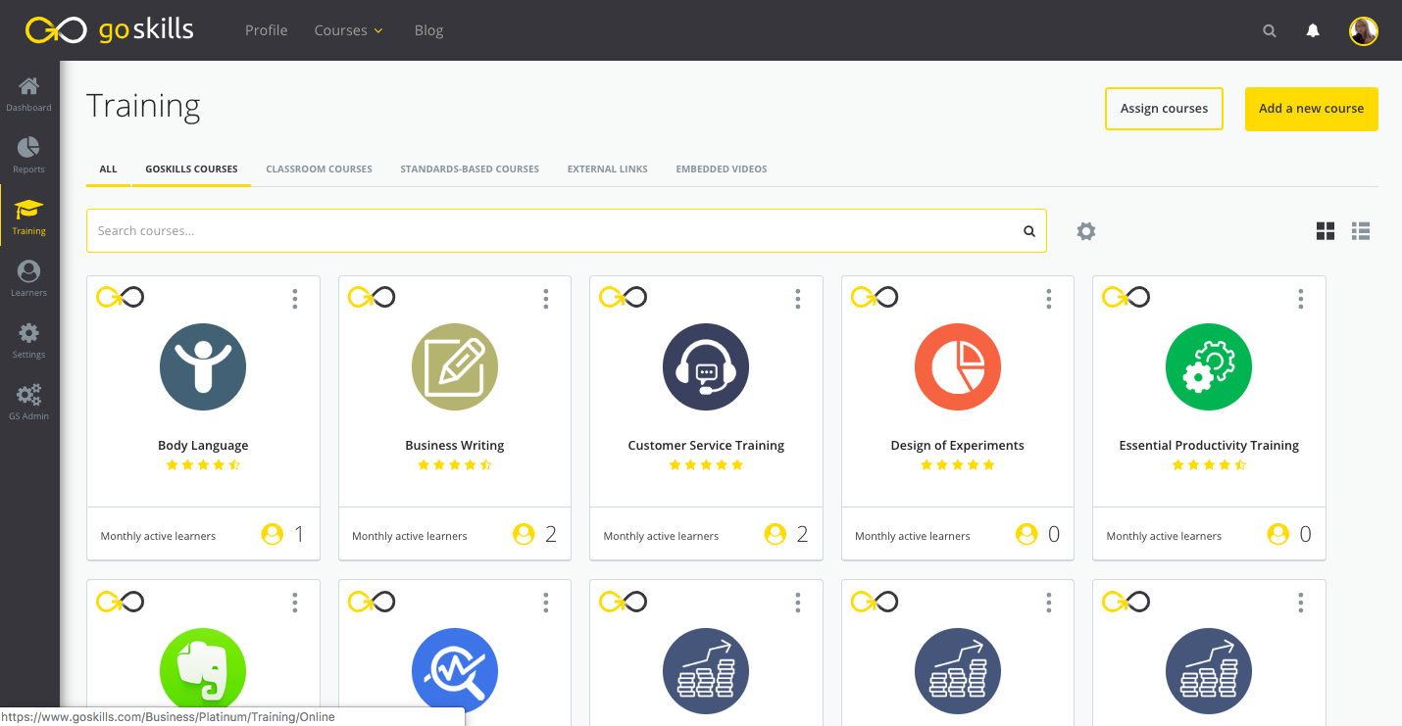The height and width of the screenshot is (726, 1402).
Task: Open Customer Service Training course title
Action: click(706, 445)
